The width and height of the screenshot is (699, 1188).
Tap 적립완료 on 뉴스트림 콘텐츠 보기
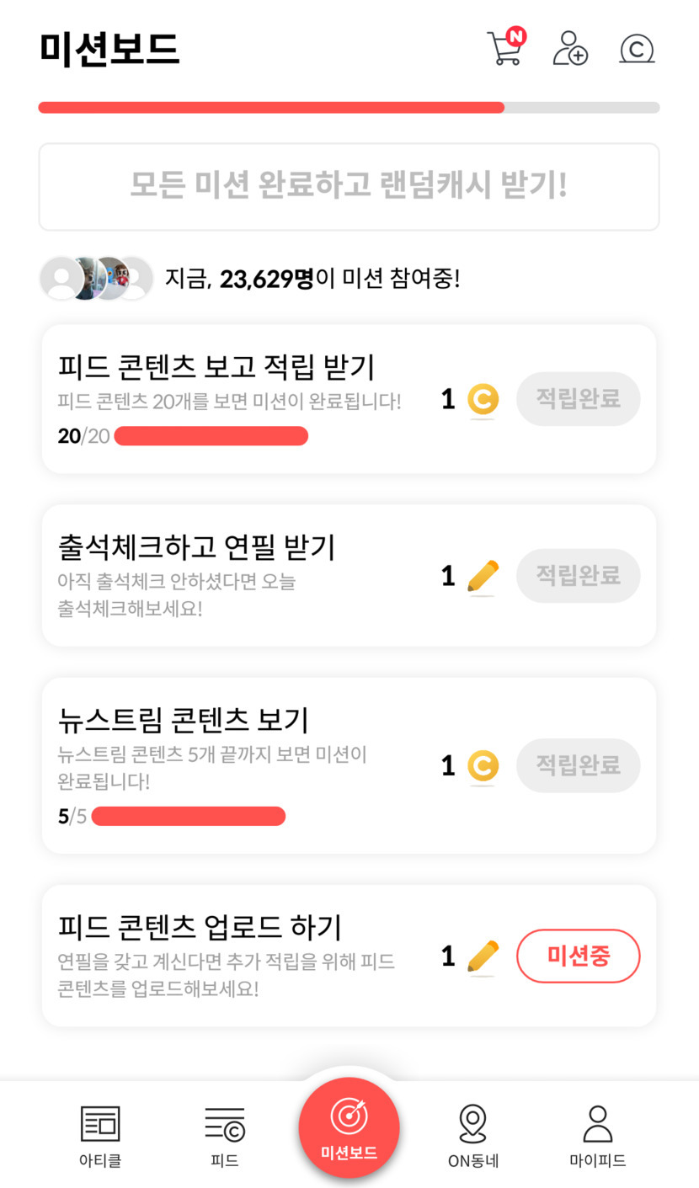(578, 765)
